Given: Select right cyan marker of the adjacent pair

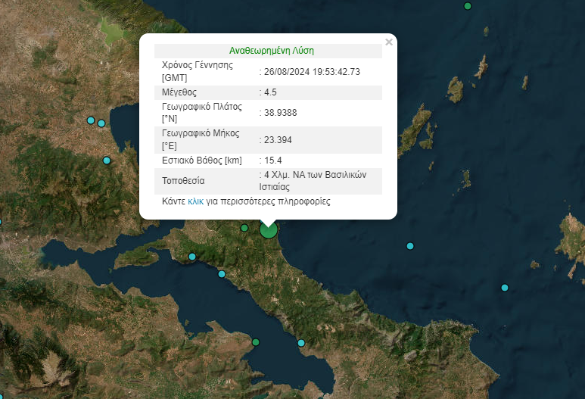Looking at the screenshot, I should coord(101,123).
